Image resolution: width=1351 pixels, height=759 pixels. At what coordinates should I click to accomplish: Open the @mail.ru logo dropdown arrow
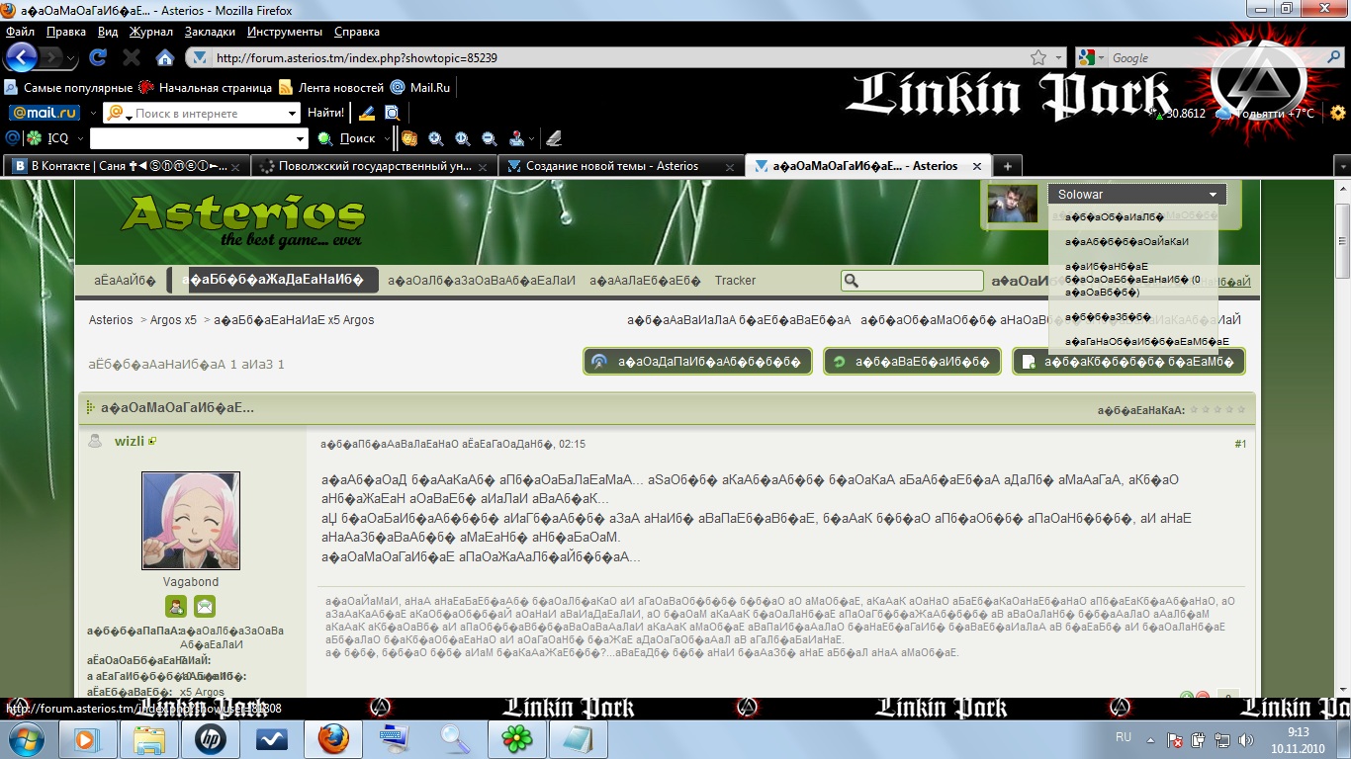(94, 113)
